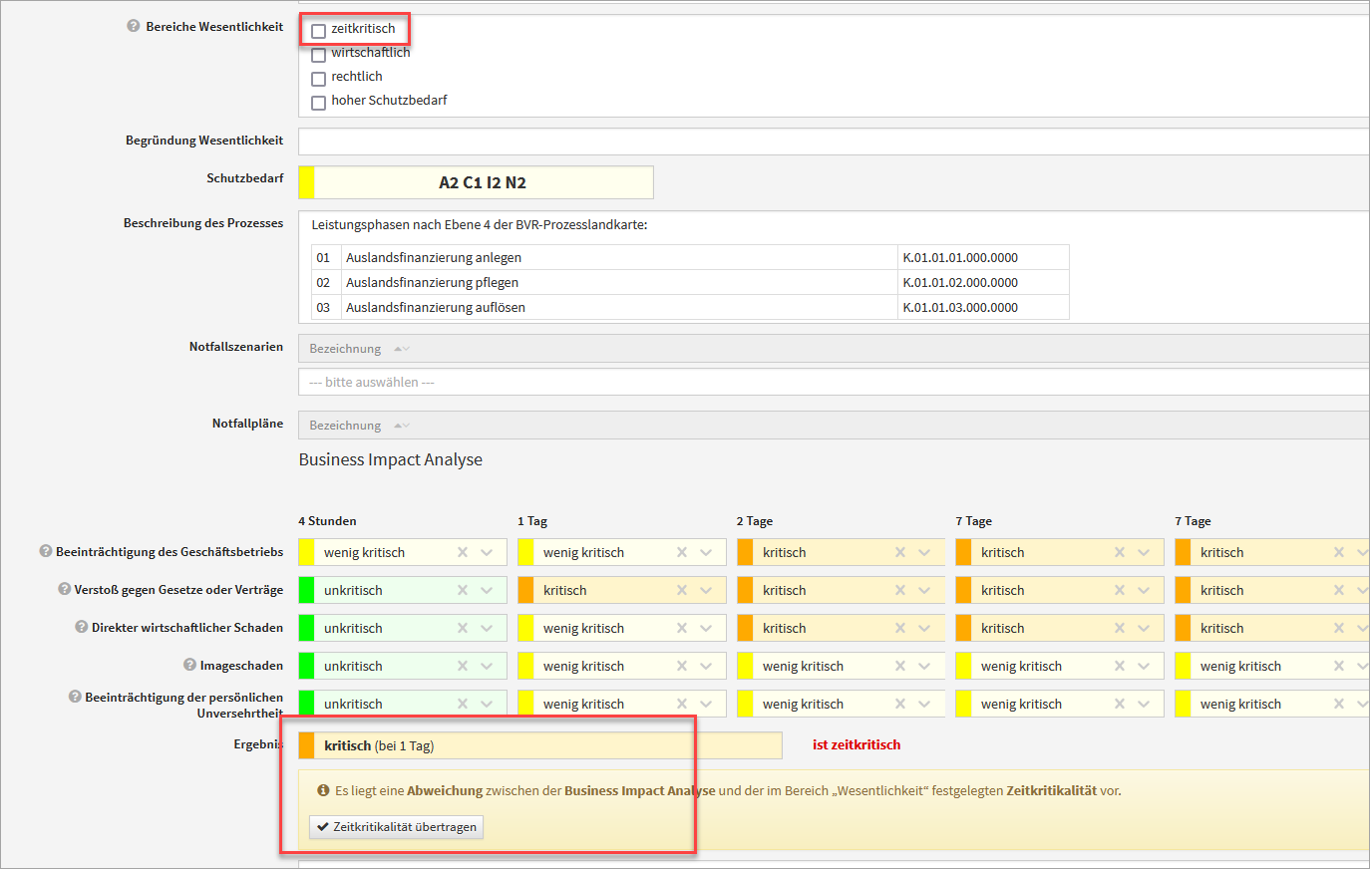1370x869 pixels.
Task: Click the yellow Schutzbedarf A2 C1 I2 N2 field
Action: tap(483, 182)
